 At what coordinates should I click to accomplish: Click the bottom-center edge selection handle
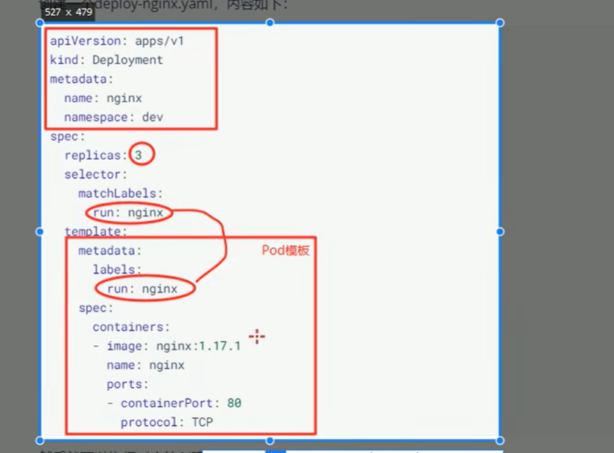(x=270, y=441)
